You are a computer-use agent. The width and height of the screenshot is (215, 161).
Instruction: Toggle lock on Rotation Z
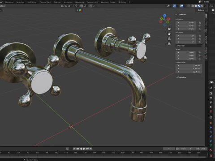click(200, 42)
